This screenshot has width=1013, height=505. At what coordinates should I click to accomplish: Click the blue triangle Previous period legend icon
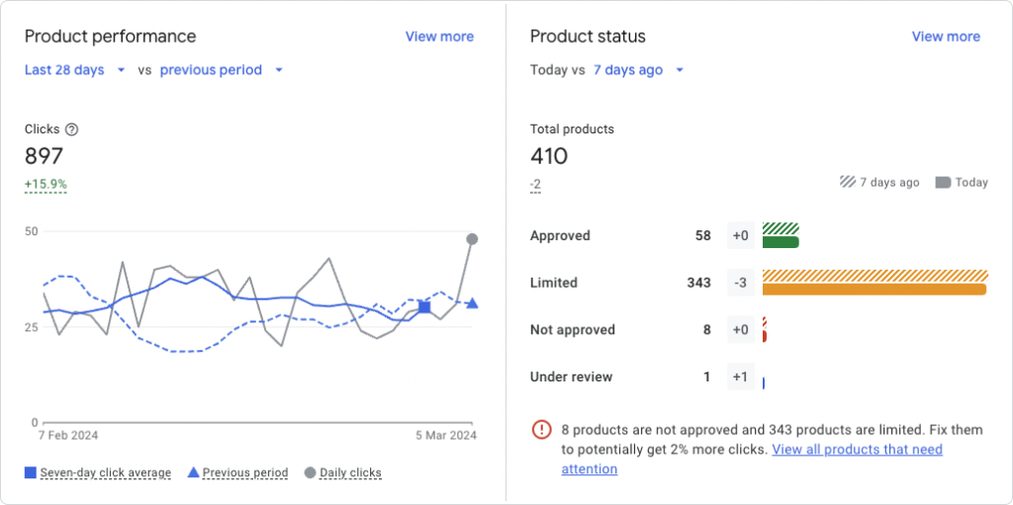(x=193, y=472)
